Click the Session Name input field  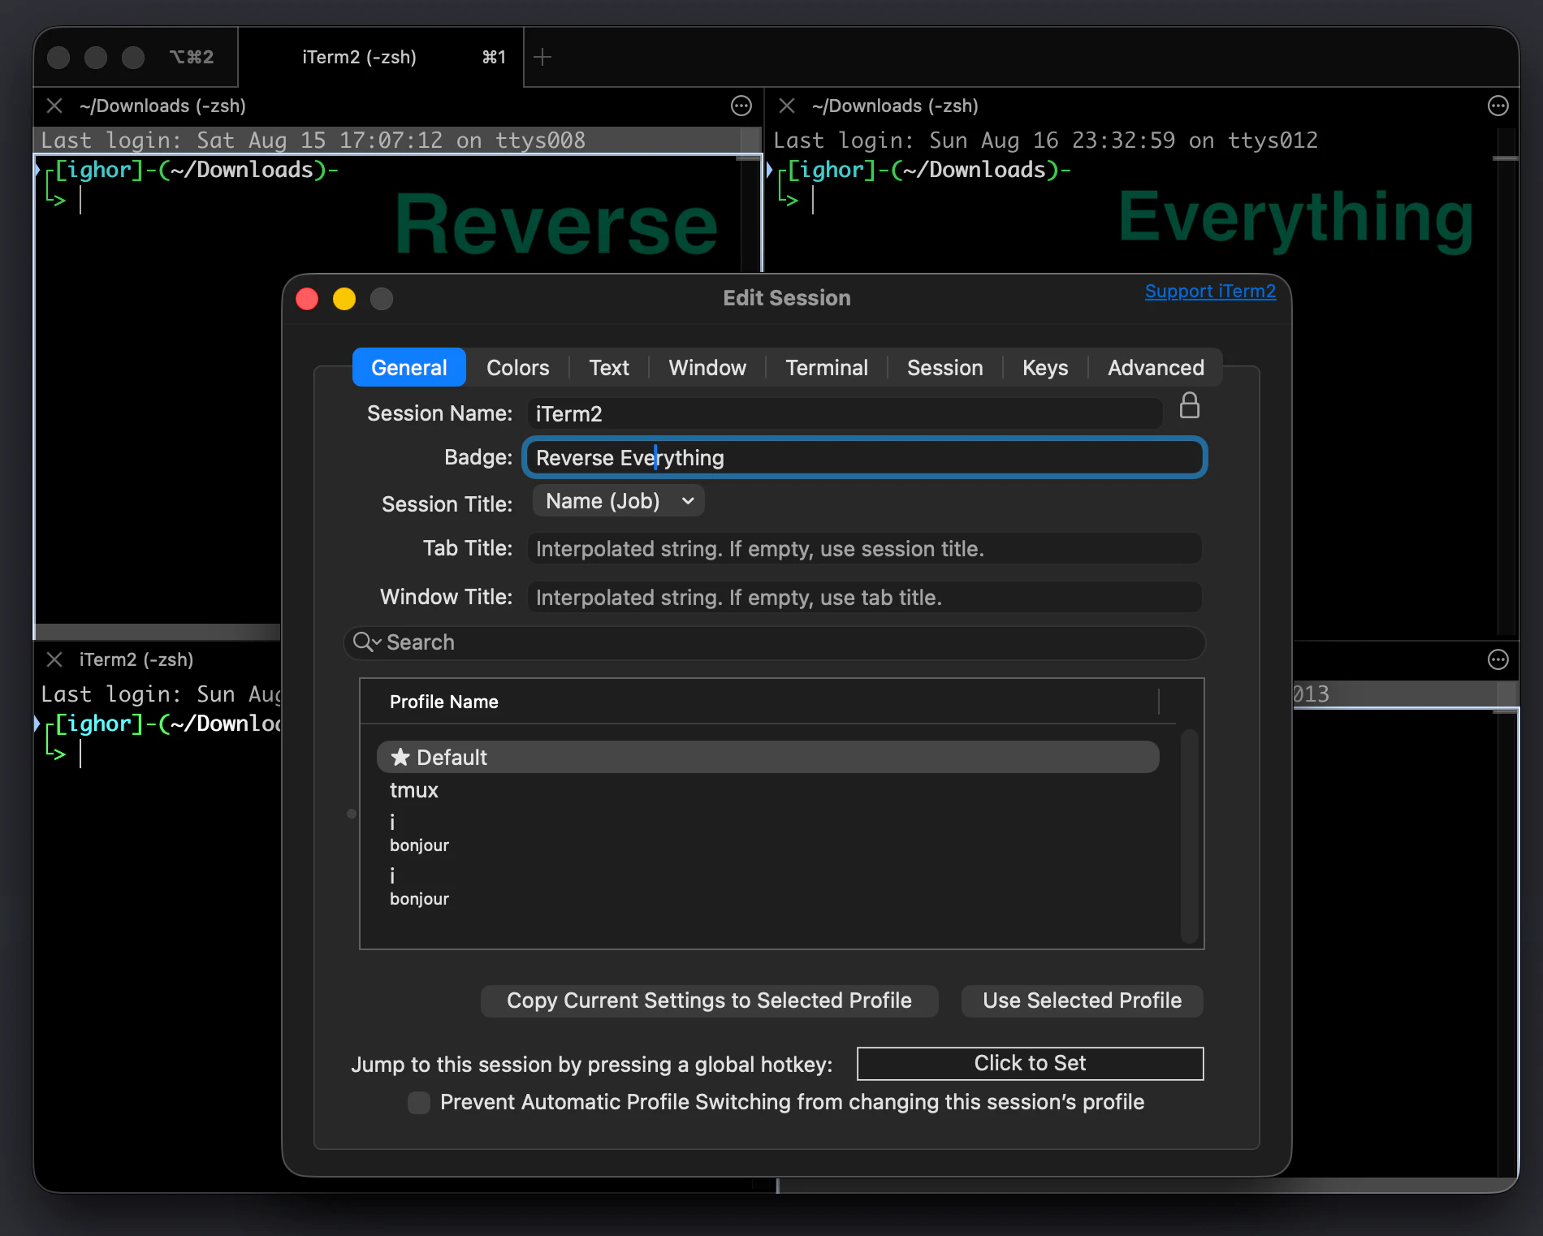845,413
